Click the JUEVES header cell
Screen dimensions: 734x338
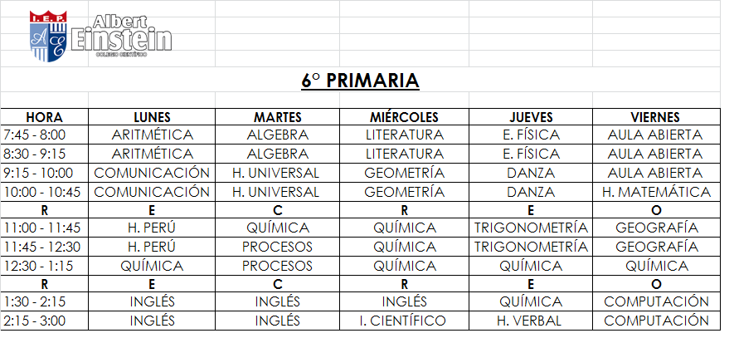[x=530, y=117]
